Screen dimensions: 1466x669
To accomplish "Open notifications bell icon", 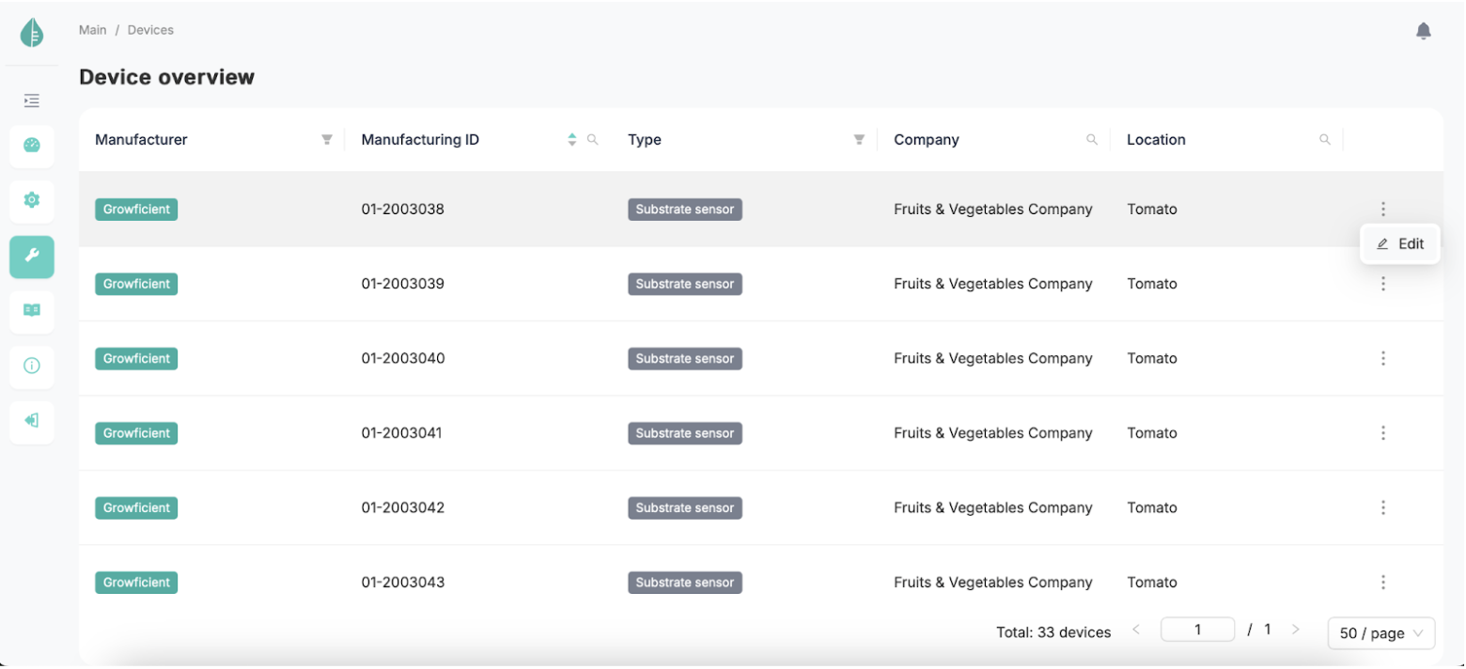I will point(1424,31).
